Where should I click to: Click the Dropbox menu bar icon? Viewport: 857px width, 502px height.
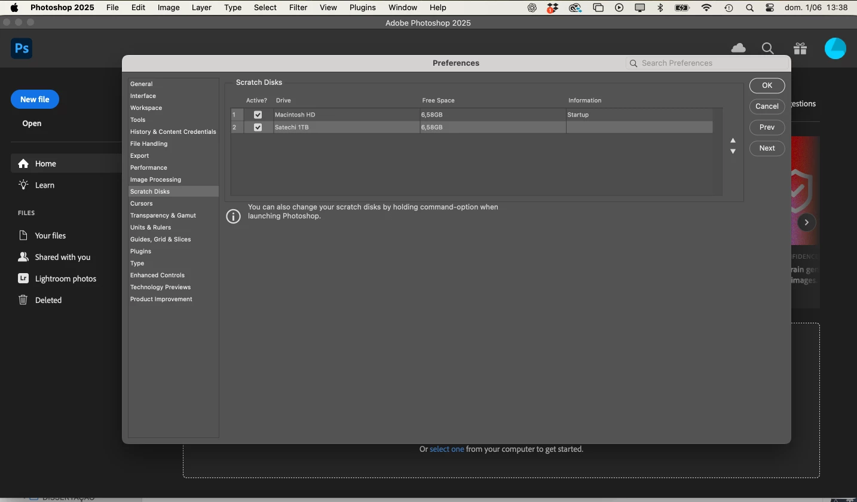[552, 8]
